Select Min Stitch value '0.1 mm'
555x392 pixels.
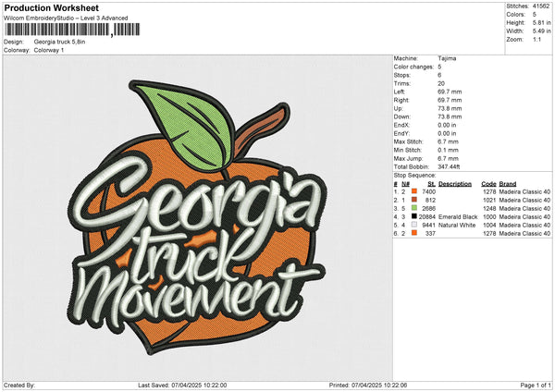click(x=448, y=150)
